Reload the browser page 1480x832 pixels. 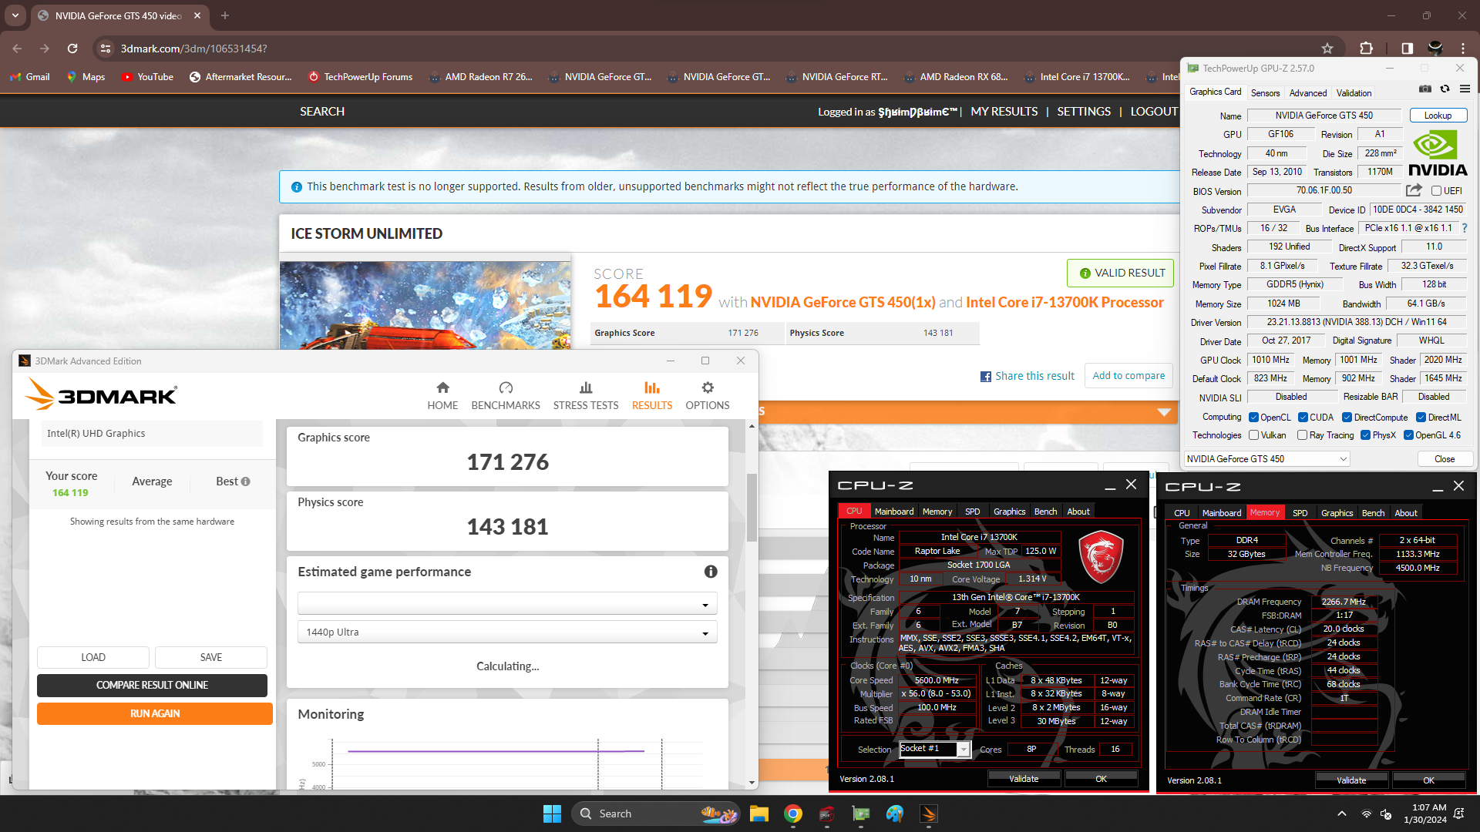click(x=72, y=49)
